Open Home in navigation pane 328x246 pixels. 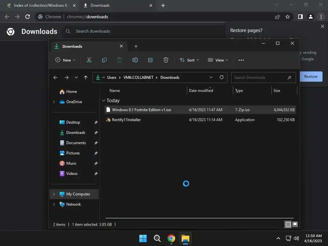tap(71, 92)
